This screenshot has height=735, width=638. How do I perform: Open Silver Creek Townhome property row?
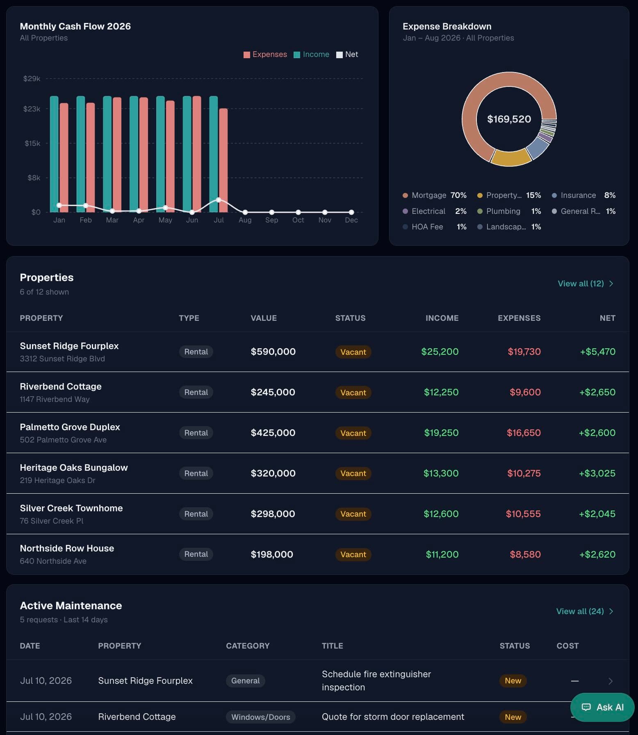click(318, 514)
